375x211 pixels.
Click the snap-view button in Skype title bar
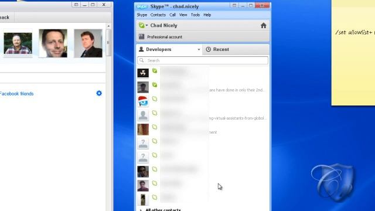[x=234, y=5]
